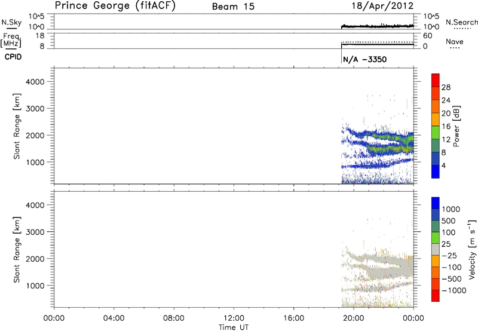
Task: Click the 'Nave' legend label
Action: 455,41
